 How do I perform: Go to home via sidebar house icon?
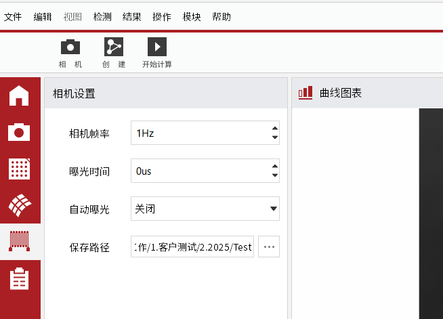(19, 95)
